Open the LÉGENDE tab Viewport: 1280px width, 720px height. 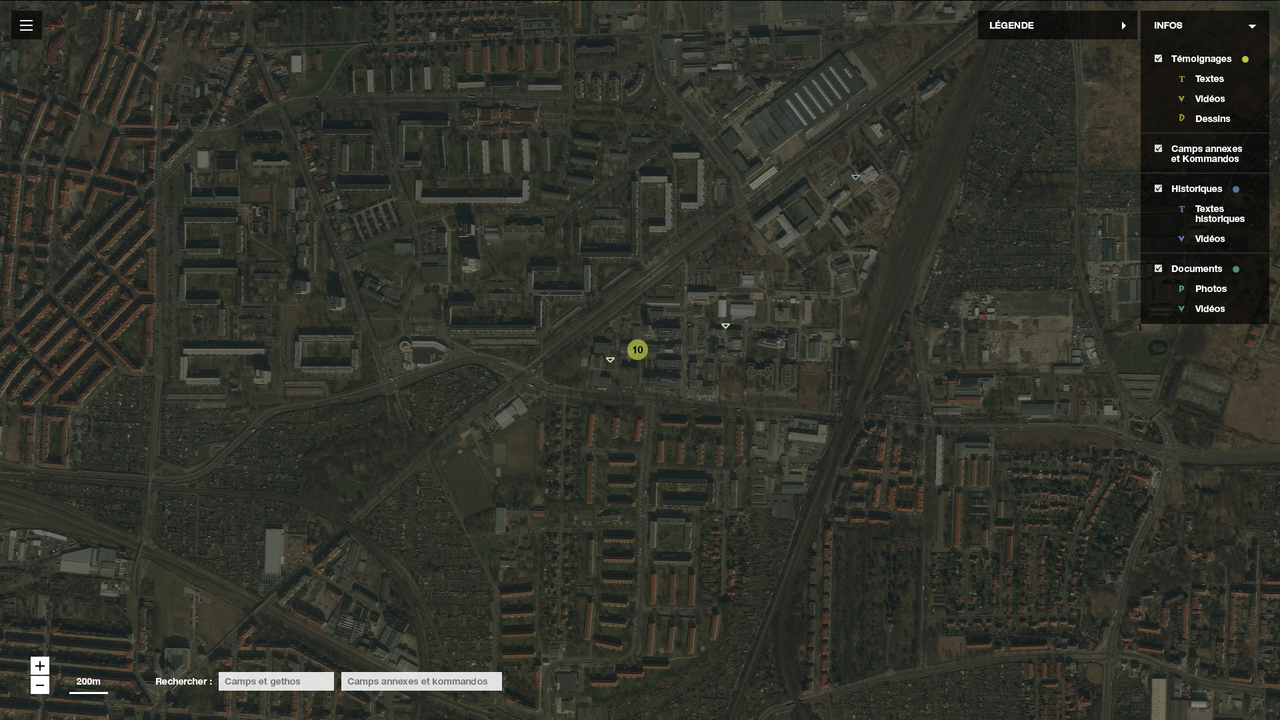tap(1057, 25)
